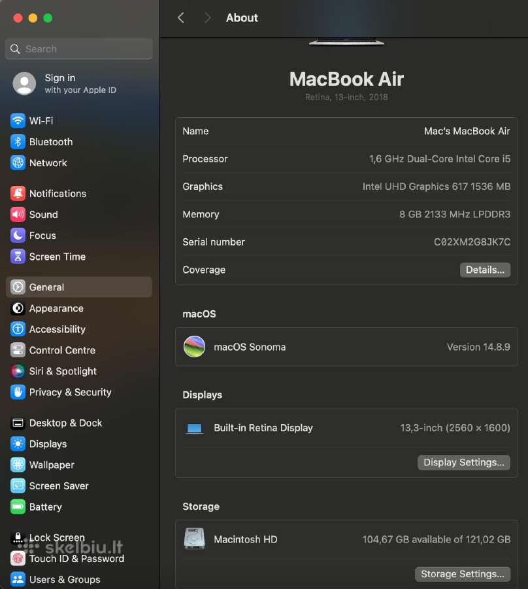Click Touch ID fingerprint icon
This screenshot has height=589, width=528.
[x=18, y=559]
